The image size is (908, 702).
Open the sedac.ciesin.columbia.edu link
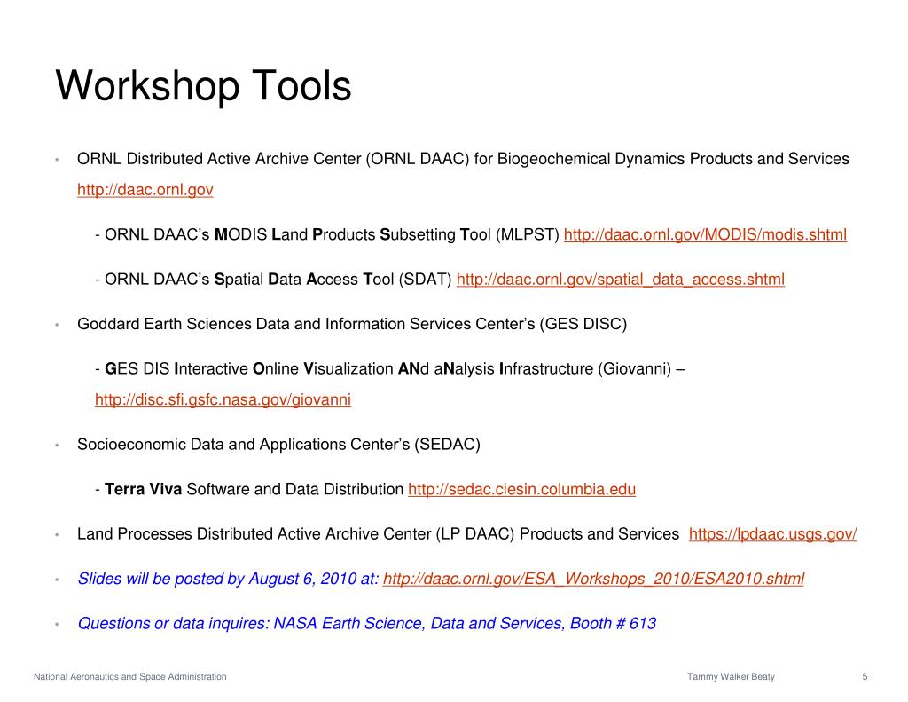[521, 489]
